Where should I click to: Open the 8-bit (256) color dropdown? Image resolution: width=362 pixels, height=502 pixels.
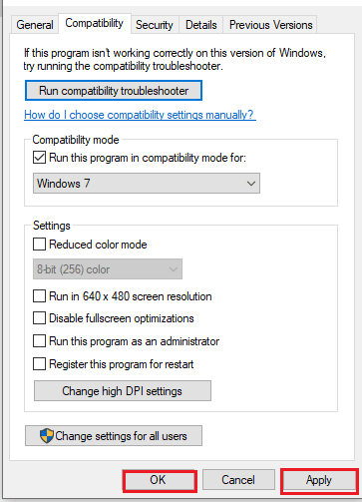[108, 269]
